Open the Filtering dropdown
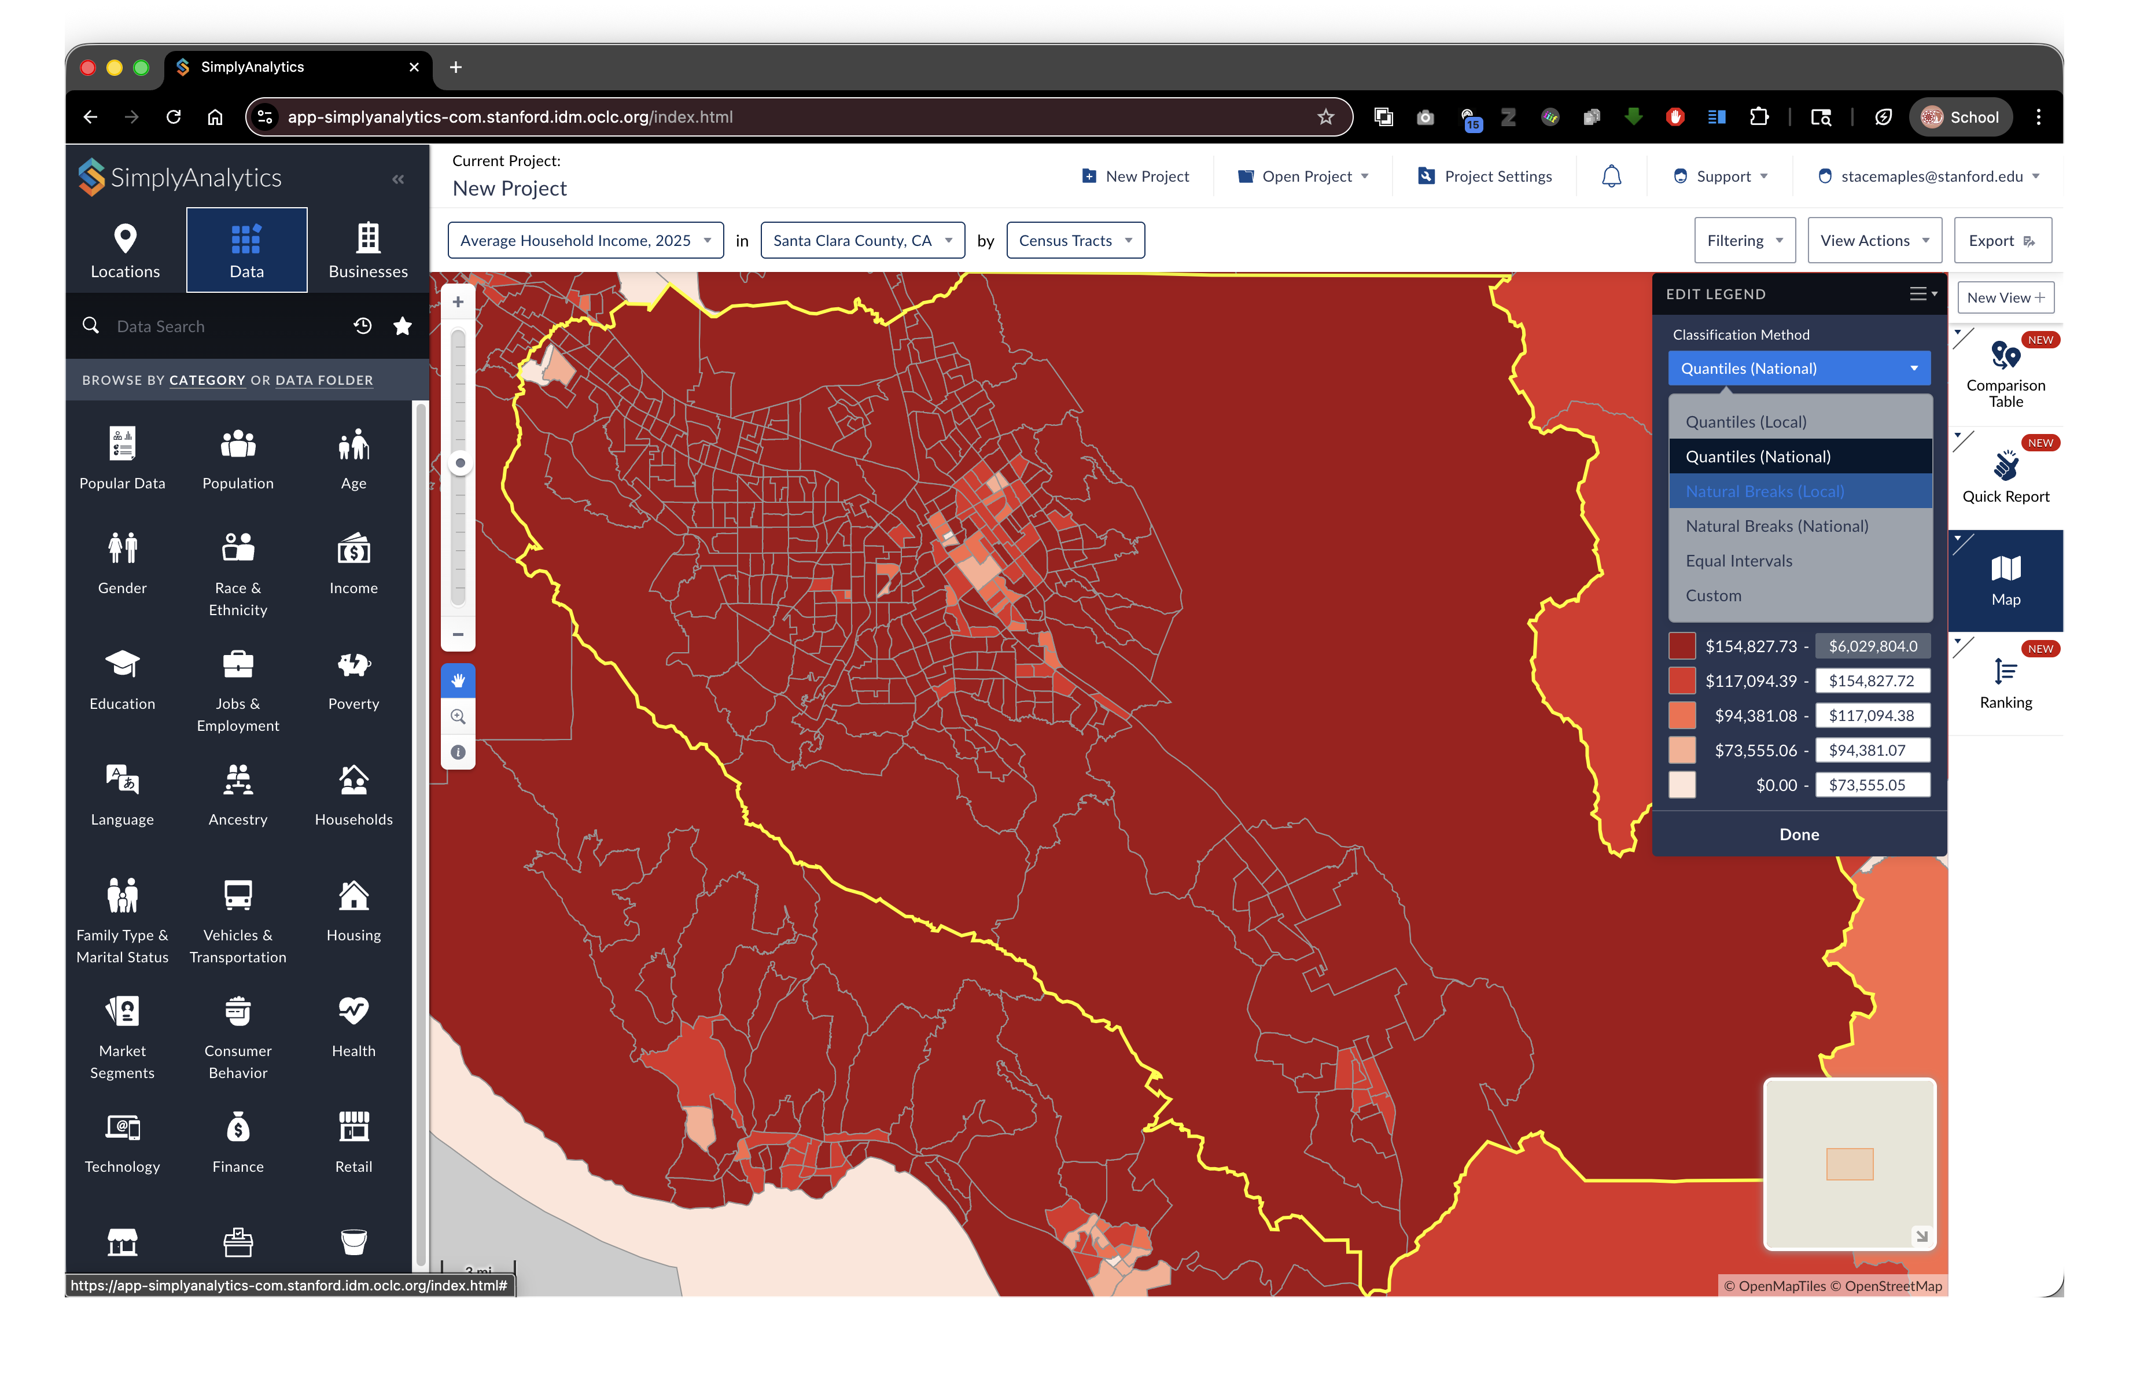This screenshot has width=2129, height=1383. click(x=1744, y=241)
